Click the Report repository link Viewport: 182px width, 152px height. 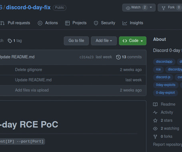(168, 144)
